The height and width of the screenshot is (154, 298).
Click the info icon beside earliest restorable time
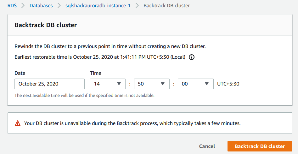[192, 57]
